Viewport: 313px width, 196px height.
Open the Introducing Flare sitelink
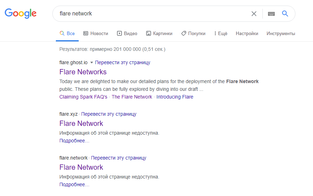[x=175, y=97]
